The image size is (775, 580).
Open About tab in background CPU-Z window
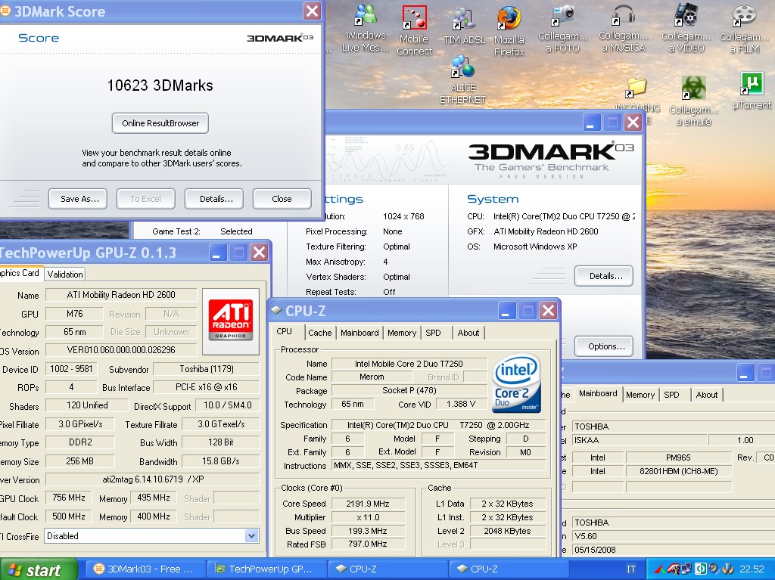click(x=706, y=395)
